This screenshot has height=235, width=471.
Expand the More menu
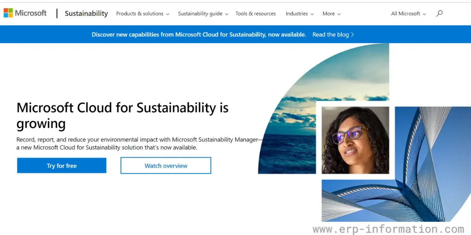[331, 13]
